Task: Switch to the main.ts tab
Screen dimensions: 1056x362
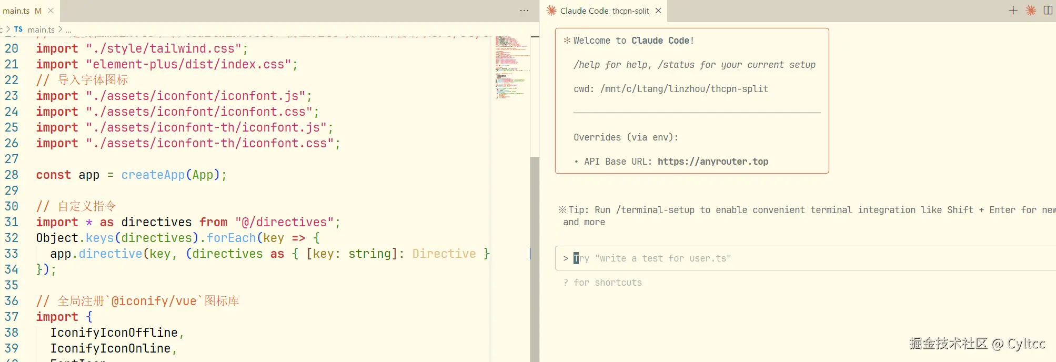Action: point(22,11)
